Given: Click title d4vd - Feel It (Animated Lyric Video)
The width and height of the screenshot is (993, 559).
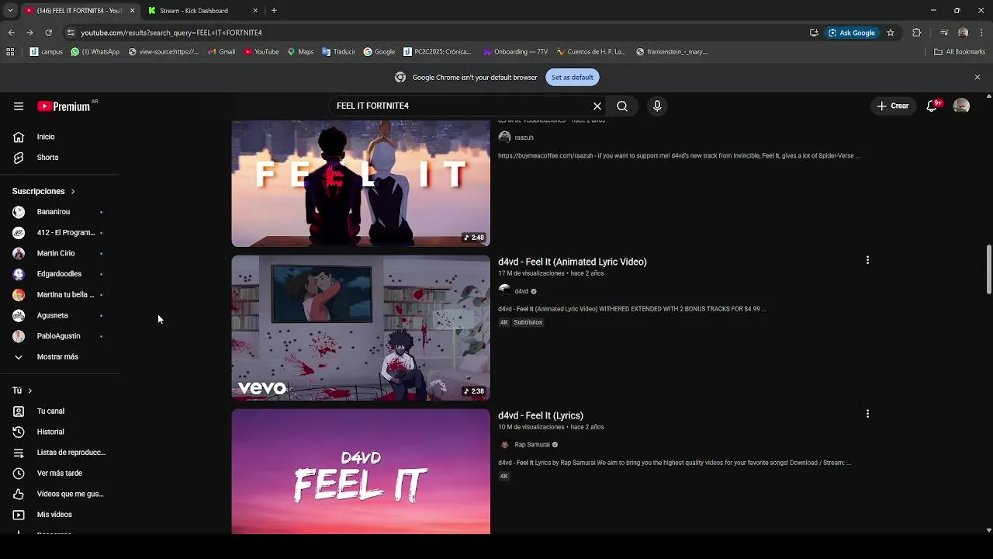Looking at the screenshot, I should [573, 262].
